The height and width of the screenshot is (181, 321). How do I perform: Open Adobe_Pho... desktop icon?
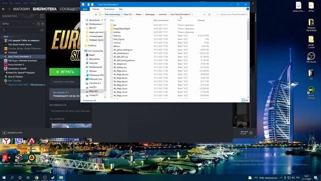click(x=298, y=7)
